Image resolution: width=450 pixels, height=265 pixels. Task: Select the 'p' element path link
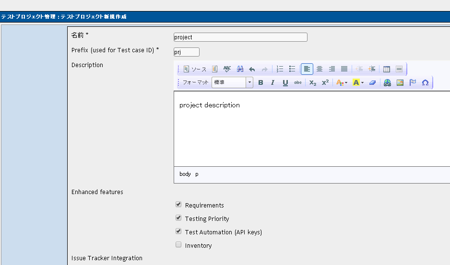(x=197, y=174)
